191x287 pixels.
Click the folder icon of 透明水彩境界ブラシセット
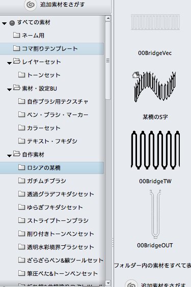(21, 247)
